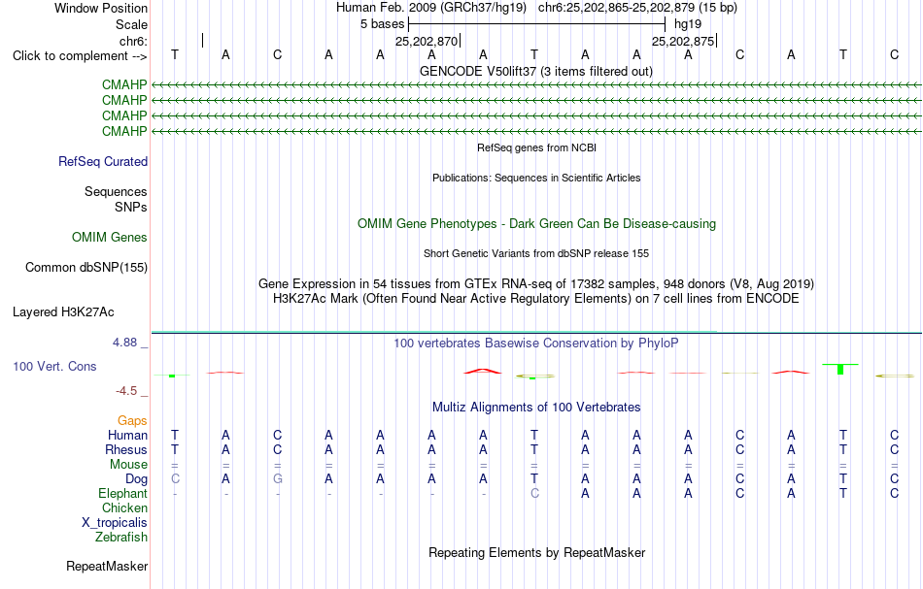Click the hg19 label beside scale bar
This screenshot has width=923, height=589.
coord(688,24)
